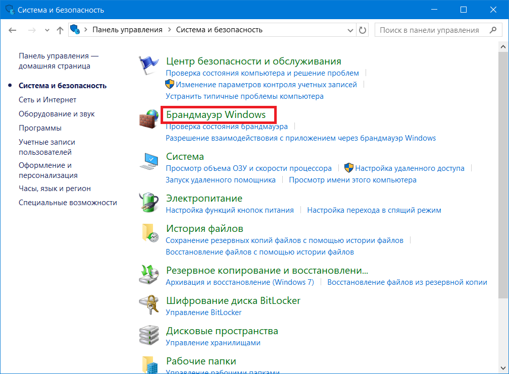509x374 pixels.
Task: Open Оформление и персонализация category
Action: click(48, 170)
